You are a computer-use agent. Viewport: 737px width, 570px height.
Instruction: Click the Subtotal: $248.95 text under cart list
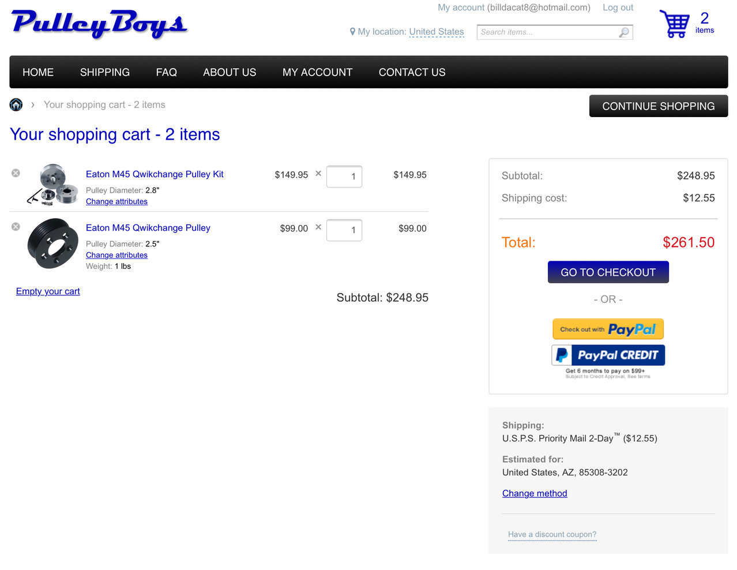pyautogui.click(x=382, y=298)
